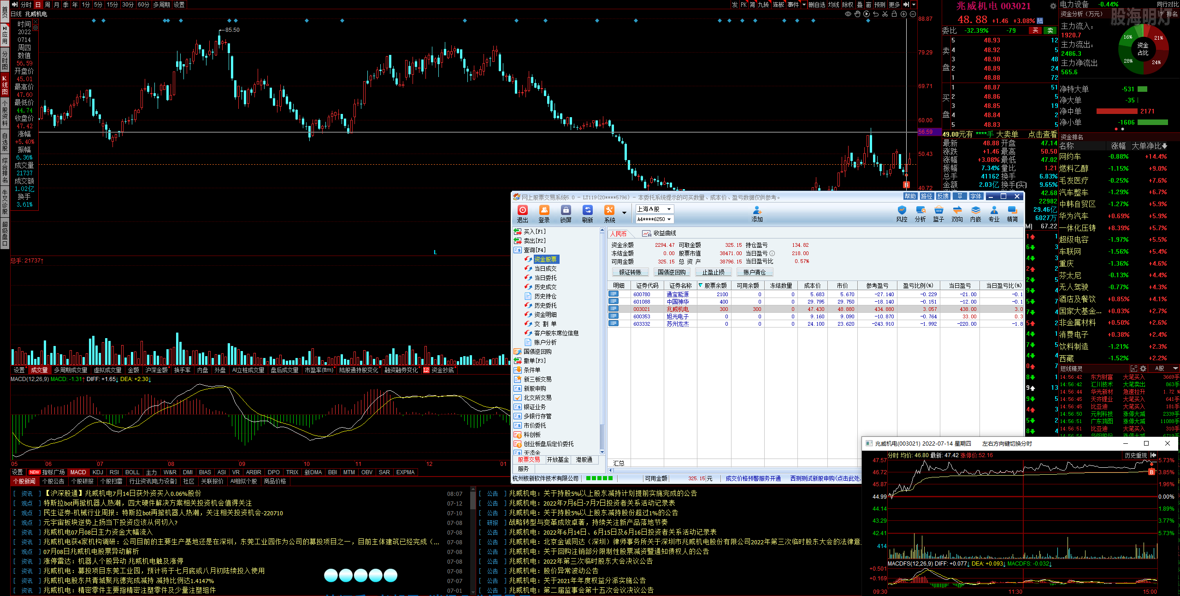Select the 周 weekly period button

tap(47, 5)
